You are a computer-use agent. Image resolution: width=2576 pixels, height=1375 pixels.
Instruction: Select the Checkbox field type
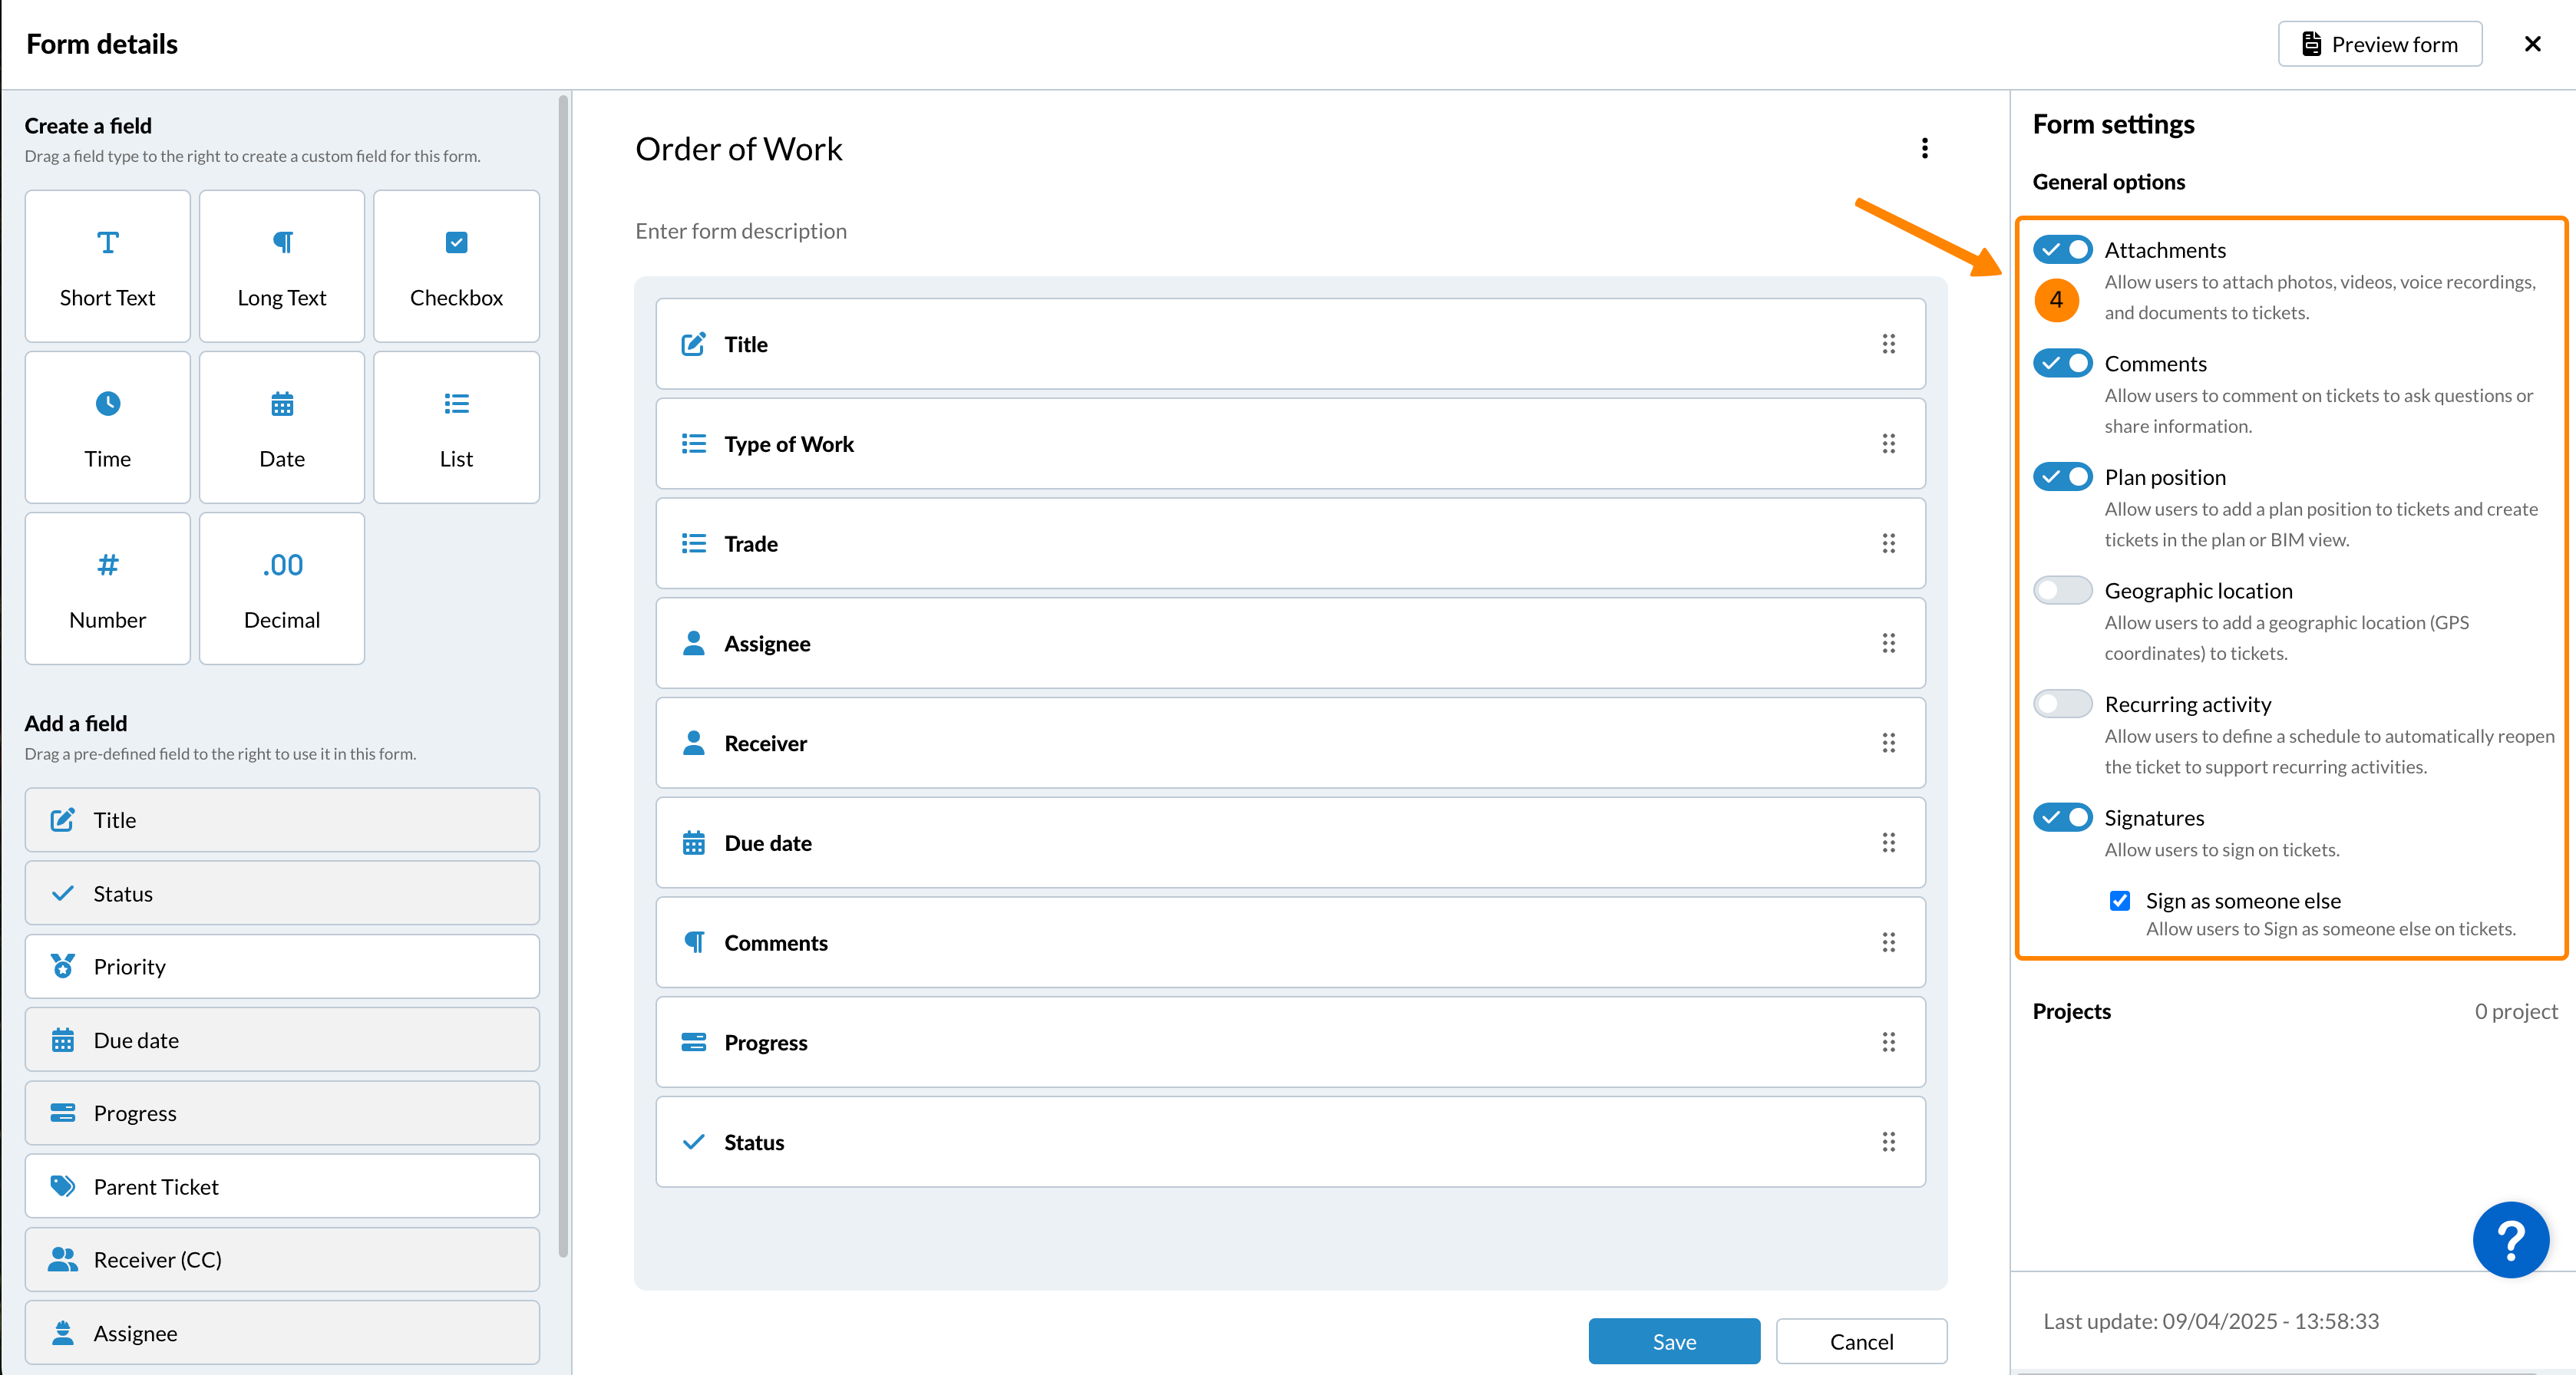pos(456,265)
